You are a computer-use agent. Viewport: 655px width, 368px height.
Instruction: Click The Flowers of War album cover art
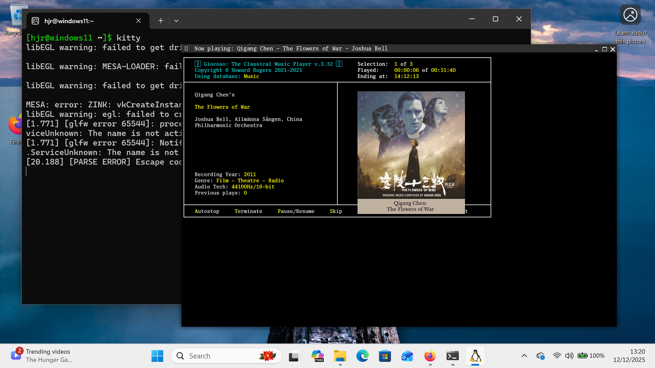point(411,145)
